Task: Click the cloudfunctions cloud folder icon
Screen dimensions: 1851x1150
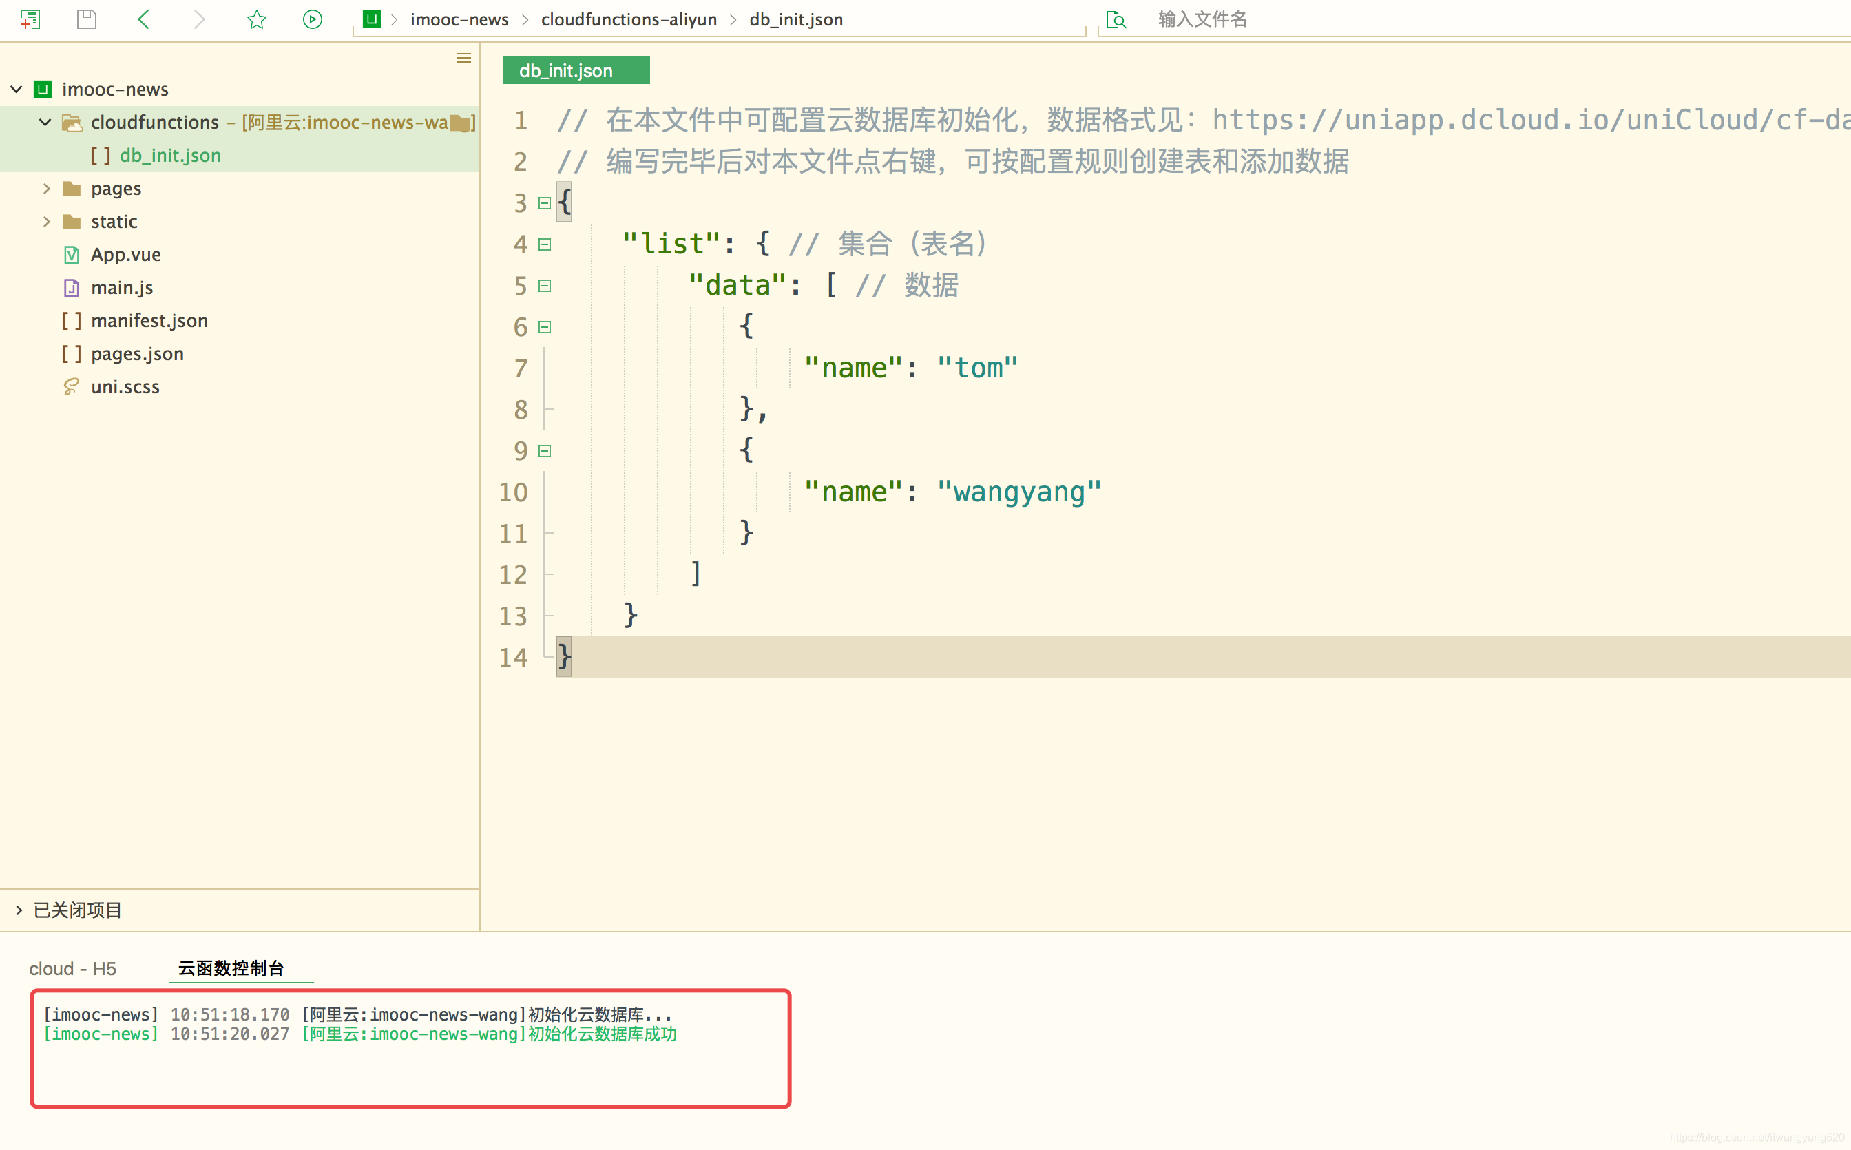Action: coord(72,122)
